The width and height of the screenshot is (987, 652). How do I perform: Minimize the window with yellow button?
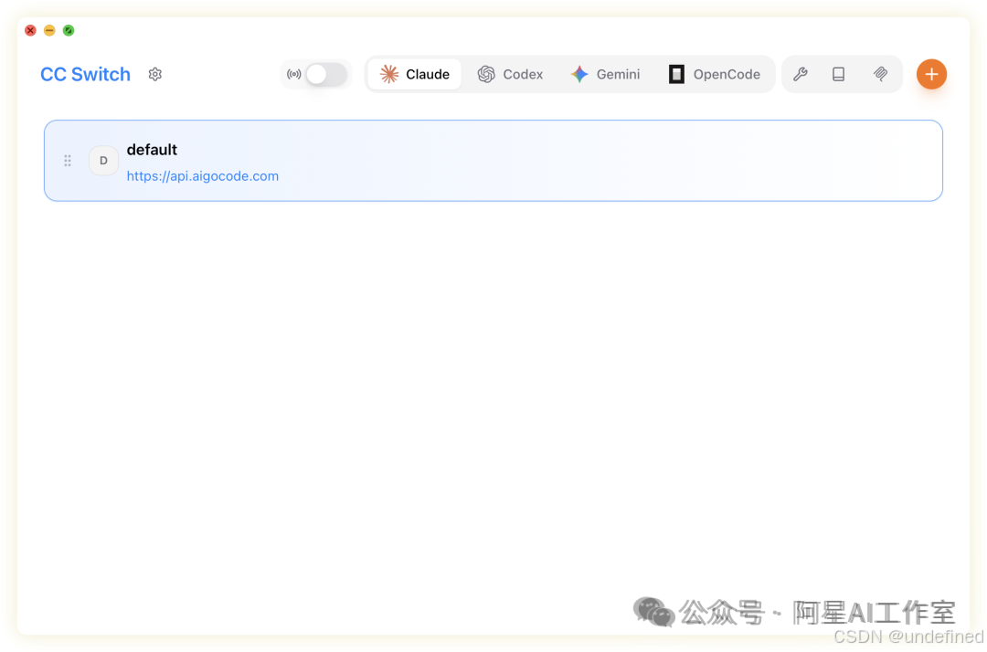pyautogui.click(x=49, y=30)
